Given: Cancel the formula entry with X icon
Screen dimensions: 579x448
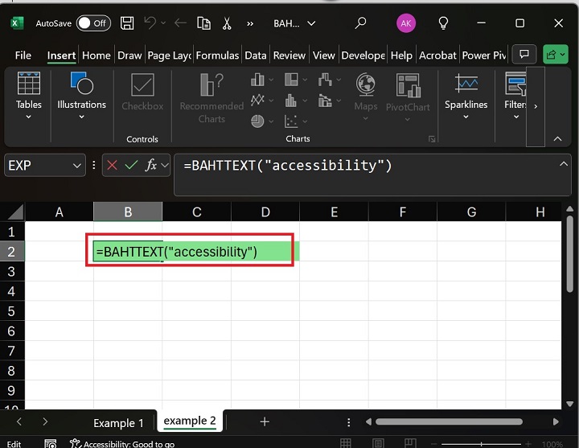Looking at the screenshot, I should pyautogui.click(x=112, y=166).
